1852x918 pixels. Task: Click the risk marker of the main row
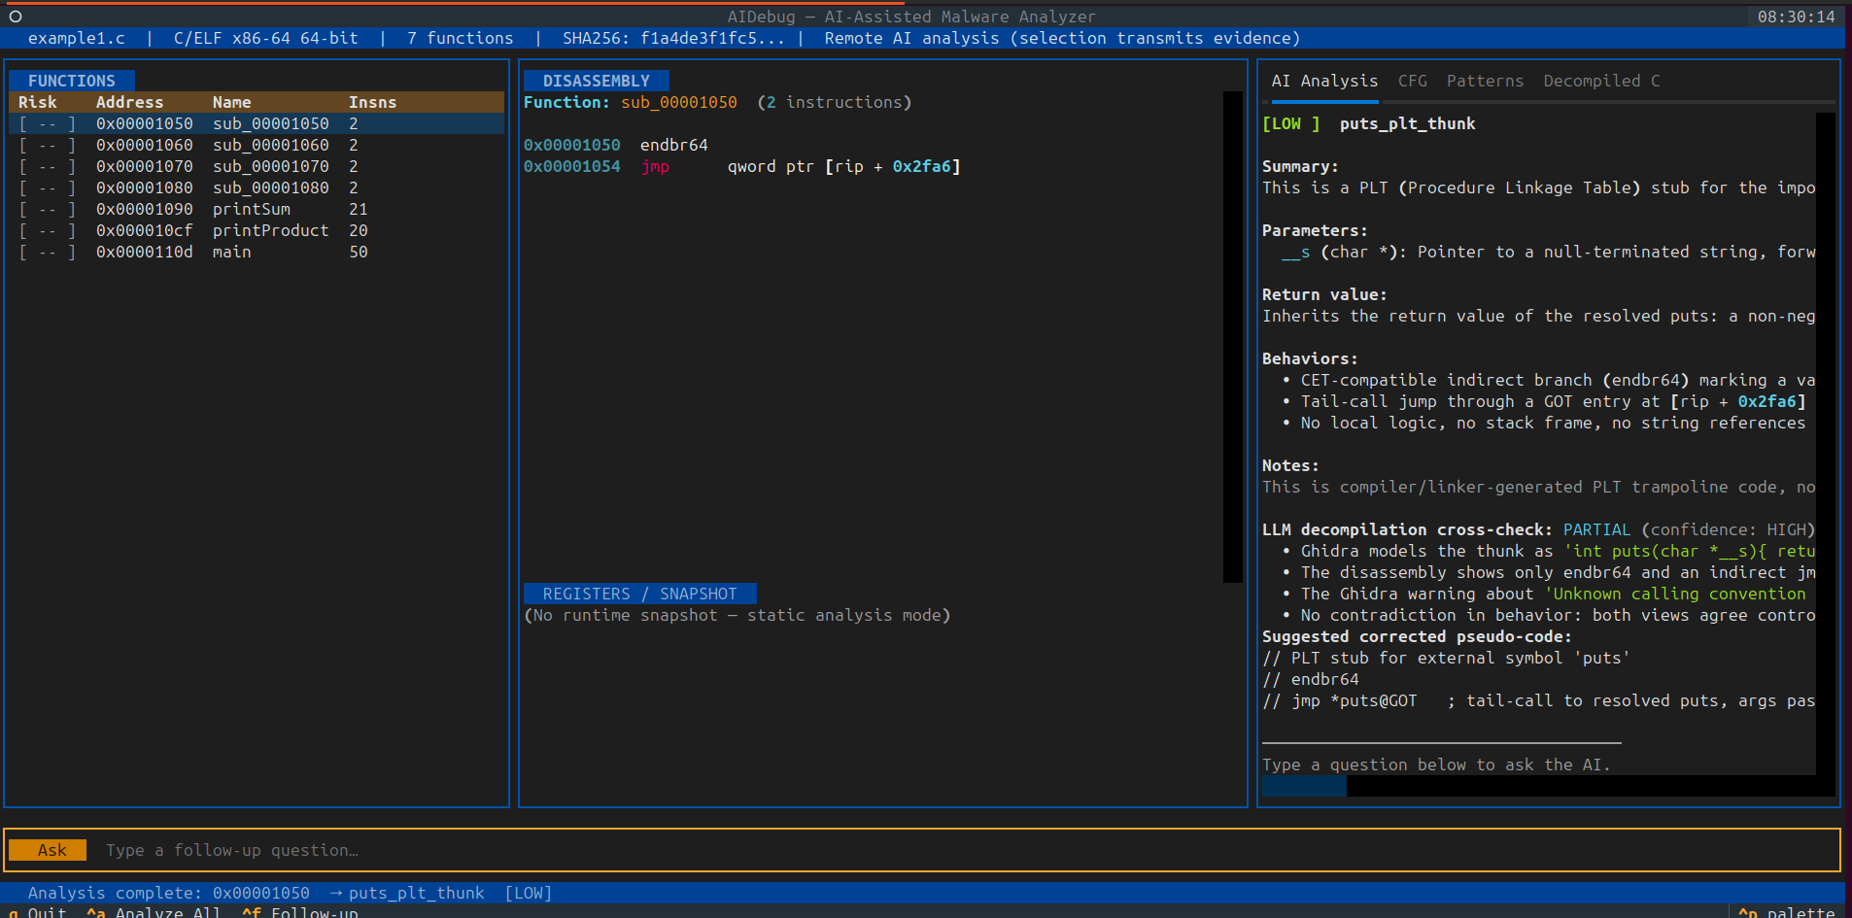point(47,252)
